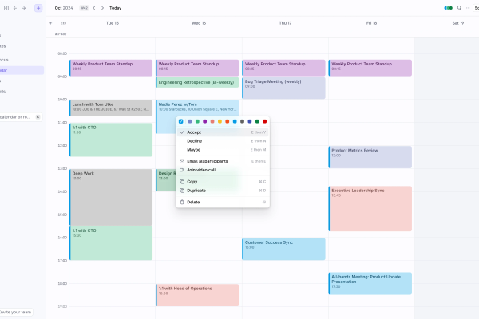Open 1:1 with Head of Operations event
This screenshot has width=479, height=319.
point(197,295)
